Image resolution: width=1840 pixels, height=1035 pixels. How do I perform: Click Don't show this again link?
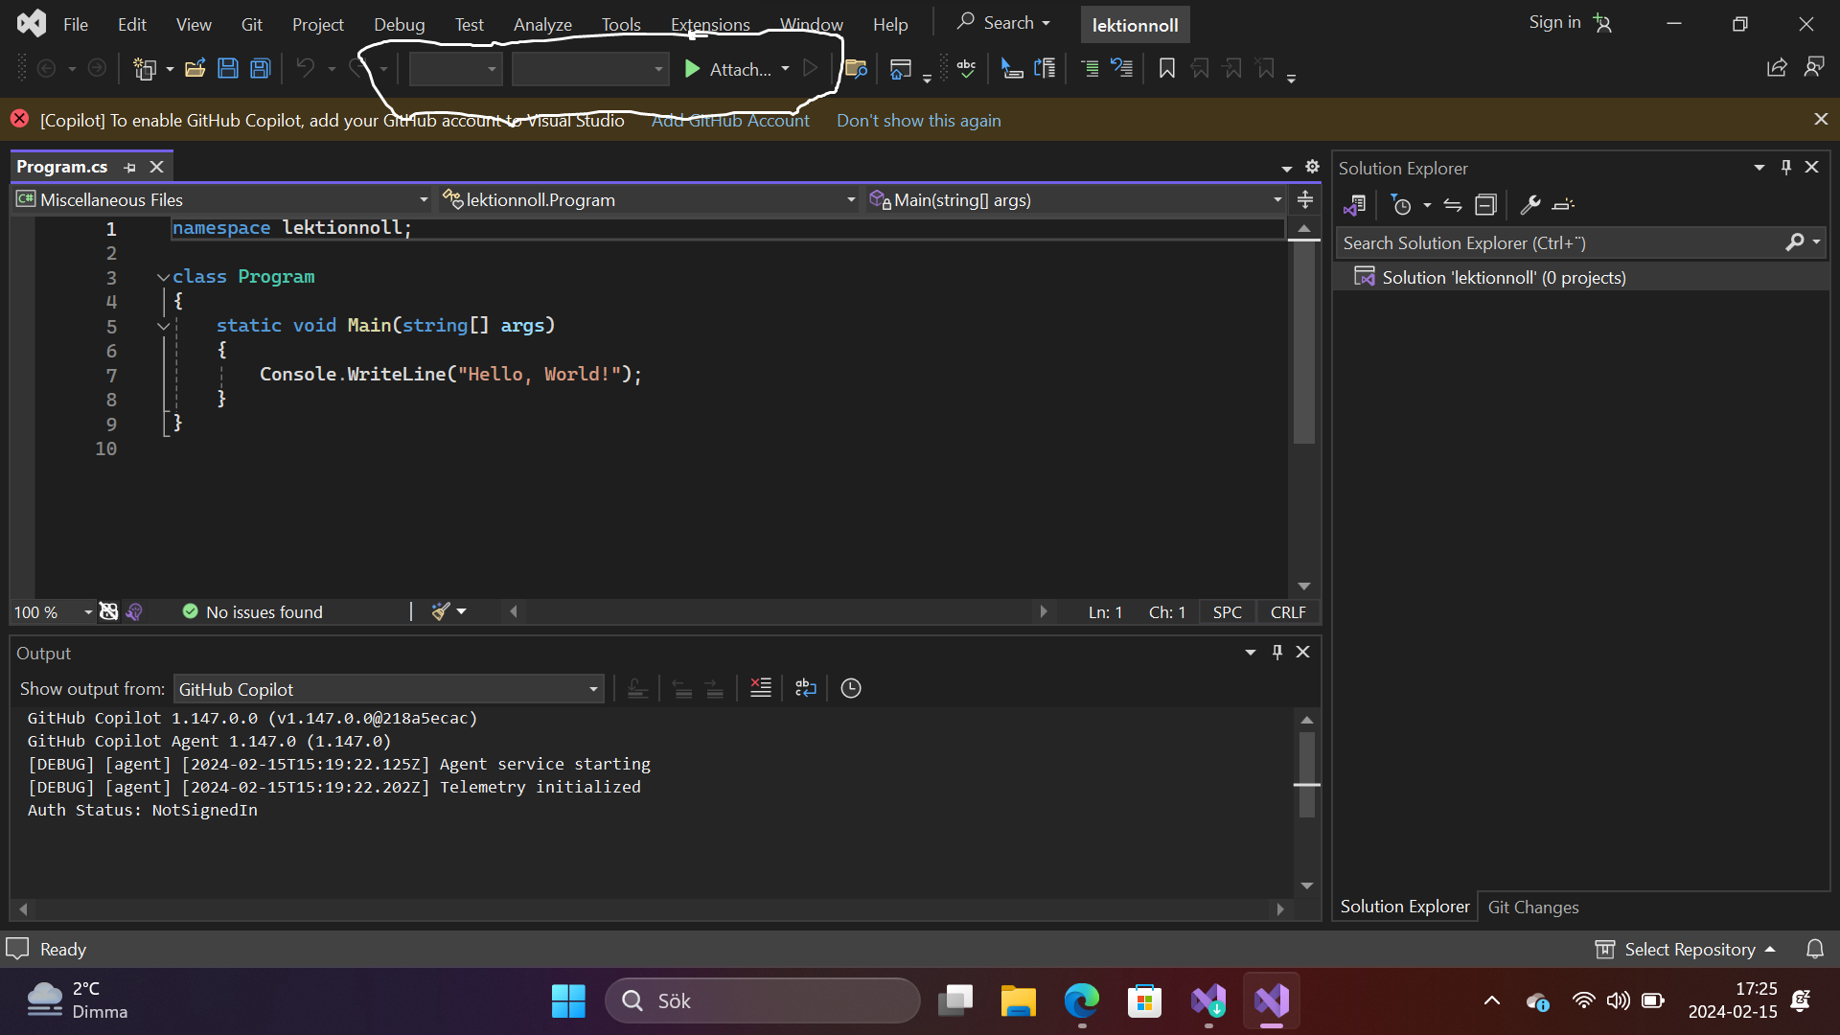919,119
